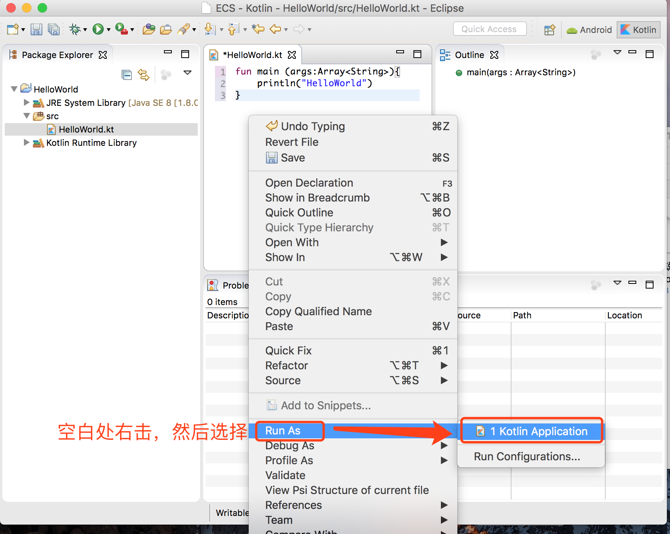Screen dimensions: 670x534
Task: Click the Save toolbar icon
Action: tap(36, 29)
